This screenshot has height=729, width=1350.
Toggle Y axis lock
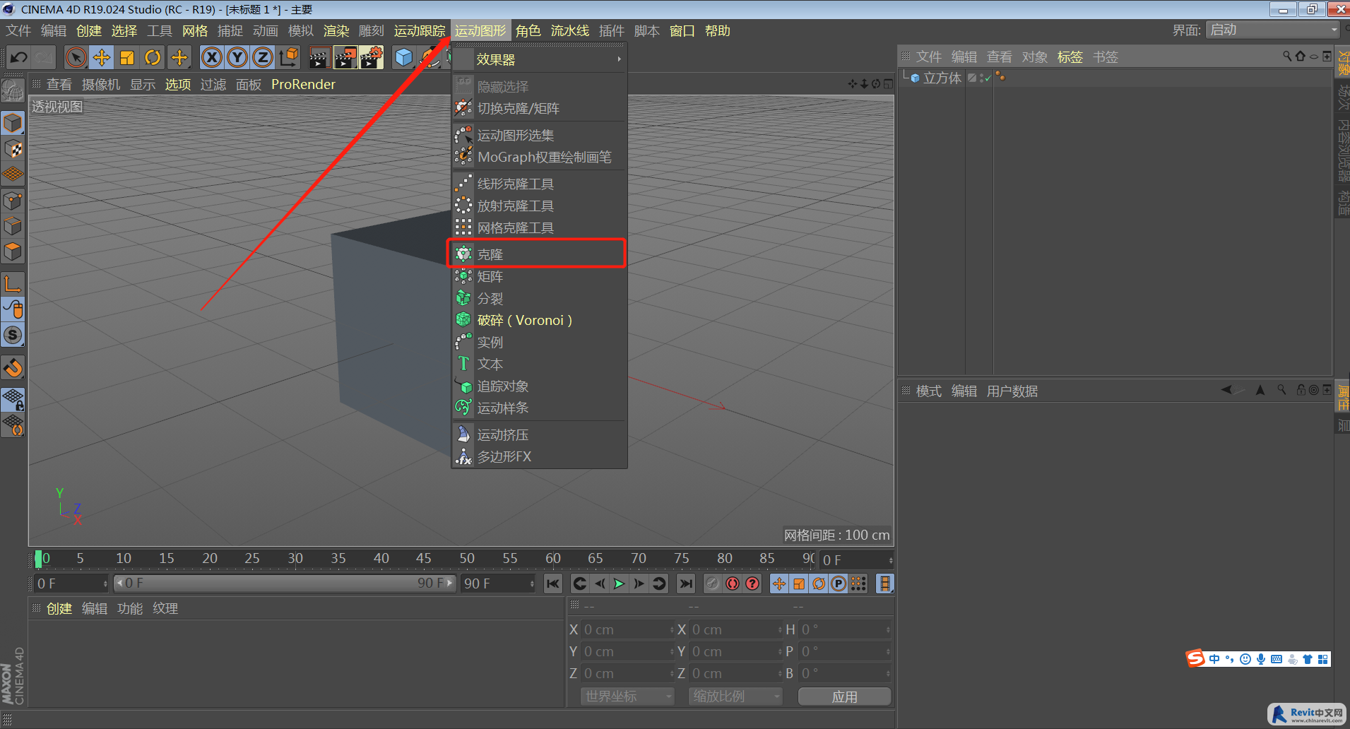coord(237,57)
